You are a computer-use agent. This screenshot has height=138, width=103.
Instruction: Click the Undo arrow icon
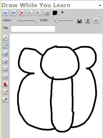pyautogui.click(x=5, y=13)
